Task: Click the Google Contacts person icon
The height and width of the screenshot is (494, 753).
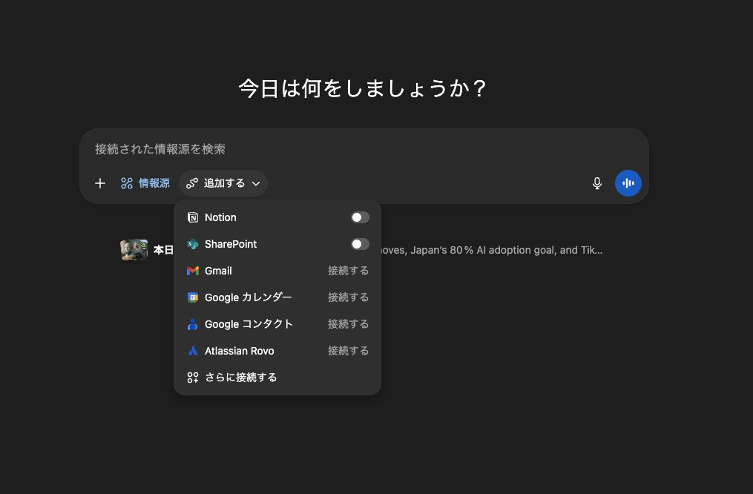Action: [193, 325]
